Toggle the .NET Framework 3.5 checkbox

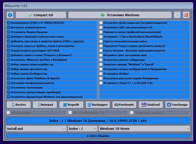[70, 113]
